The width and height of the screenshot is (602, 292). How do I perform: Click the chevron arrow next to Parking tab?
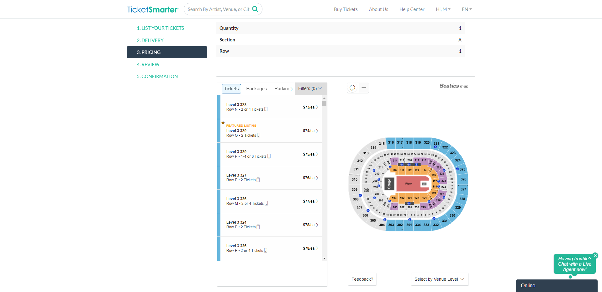pyautogui.click(x=292, y=89)
